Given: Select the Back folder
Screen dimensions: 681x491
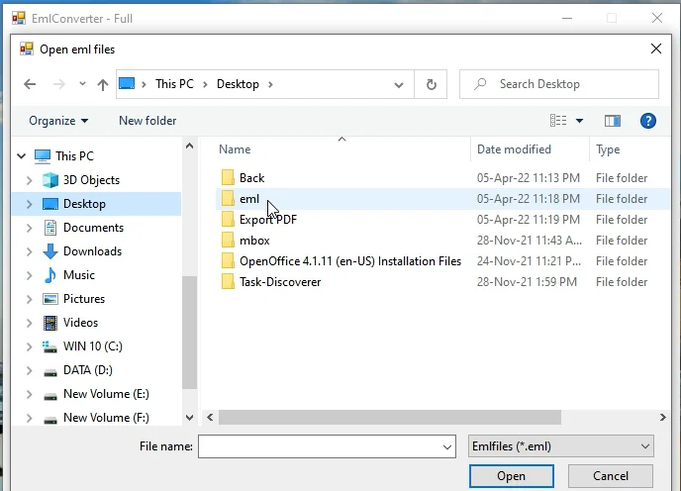Looking at the screenshot, I should pyautogui.click(x=251, y=178).
